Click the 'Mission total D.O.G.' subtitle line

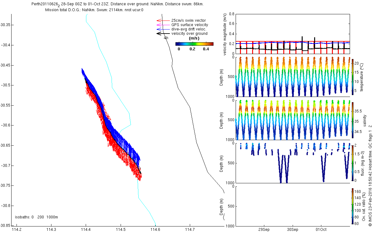pos(94,10)
